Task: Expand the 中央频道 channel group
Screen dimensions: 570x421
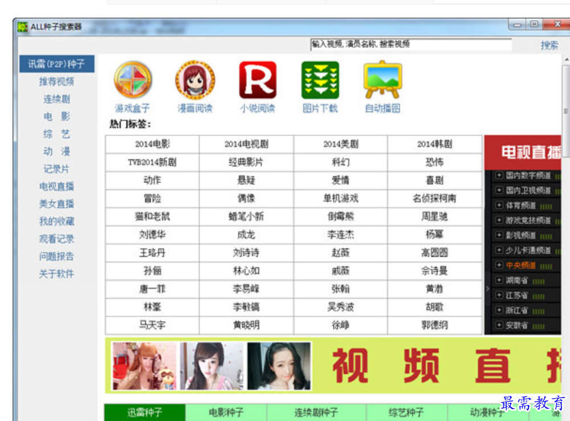Action: (499, 265)
